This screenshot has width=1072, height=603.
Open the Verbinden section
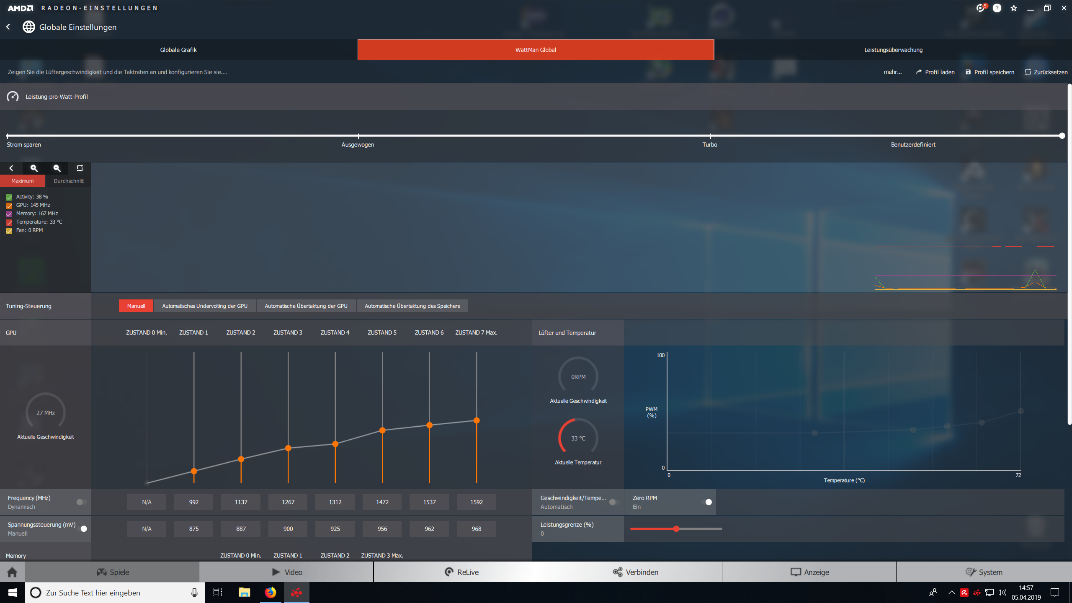pyautogui.click(x=635, y=572)
